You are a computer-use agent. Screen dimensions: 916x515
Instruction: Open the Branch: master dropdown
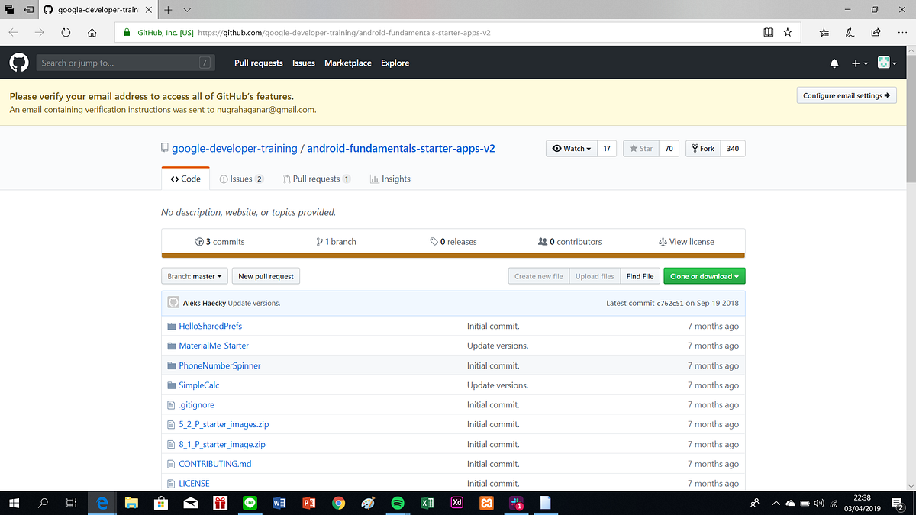coord(194,275)
